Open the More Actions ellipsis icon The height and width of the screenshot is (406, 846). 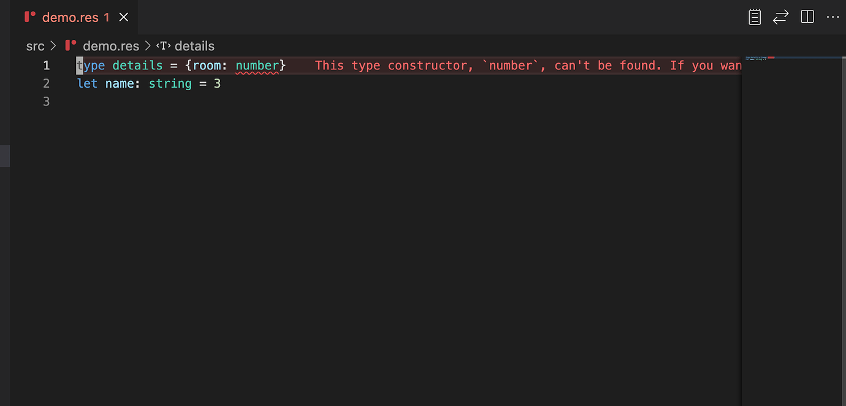832,17
